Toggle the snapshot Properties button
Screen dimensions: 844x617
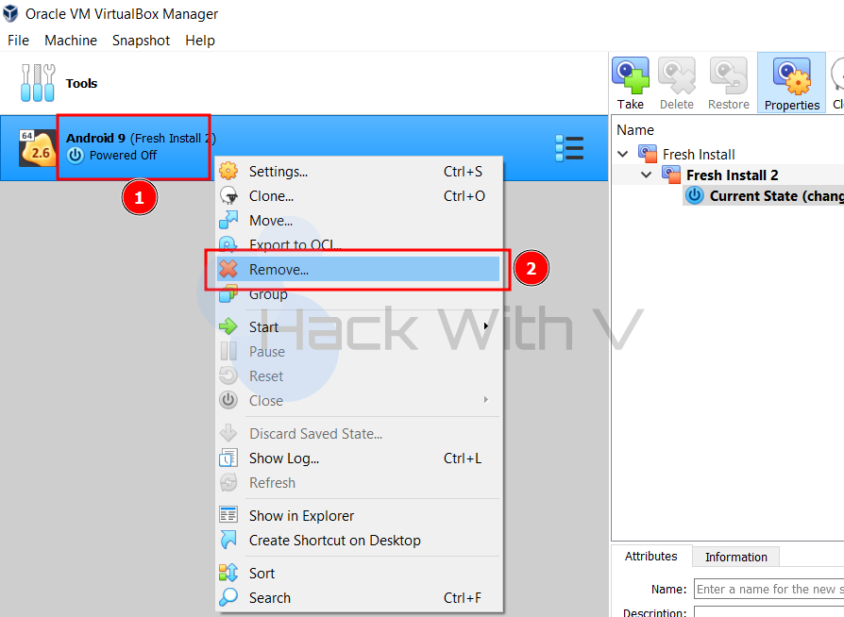(x=791, y=82)
